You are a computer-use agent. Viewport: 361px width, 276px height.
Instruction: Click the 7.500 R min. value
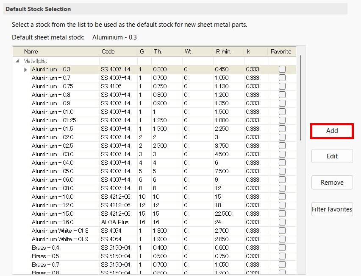tap(222, 171)
